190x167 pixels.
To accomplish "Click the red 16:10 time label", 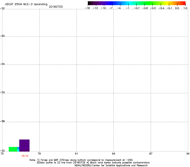I will (25, 156).
